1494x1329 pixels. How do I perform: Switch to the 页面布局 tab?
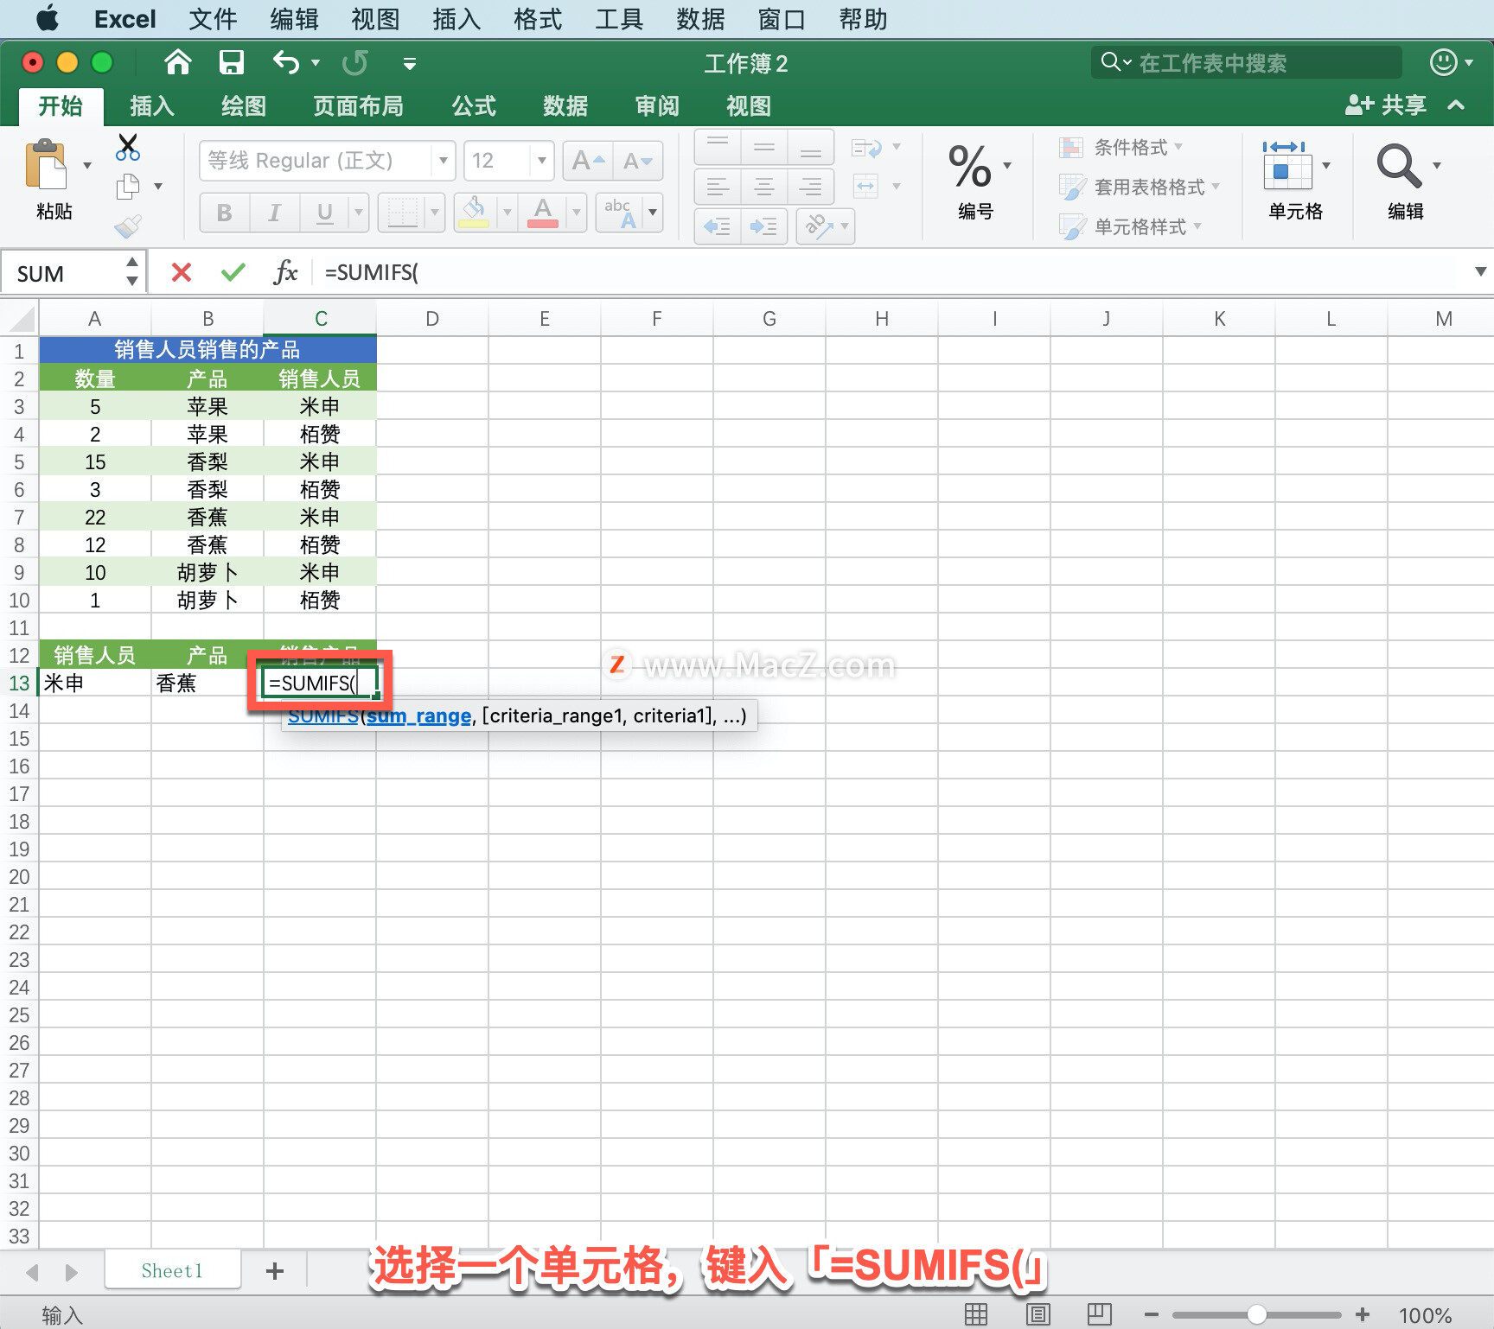pos(358,106)
